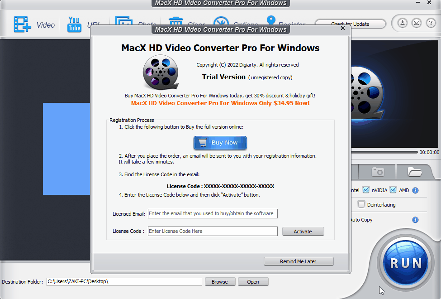Click the 00:00:00 time display
The image size is (441, 299).
tap(429, 152)
